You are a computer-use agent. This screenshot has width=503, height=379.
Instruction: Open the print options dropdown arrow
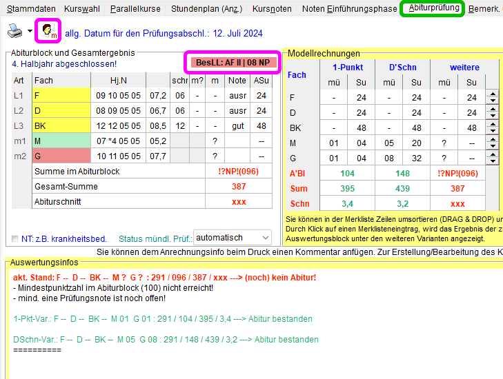coord(30,32)
